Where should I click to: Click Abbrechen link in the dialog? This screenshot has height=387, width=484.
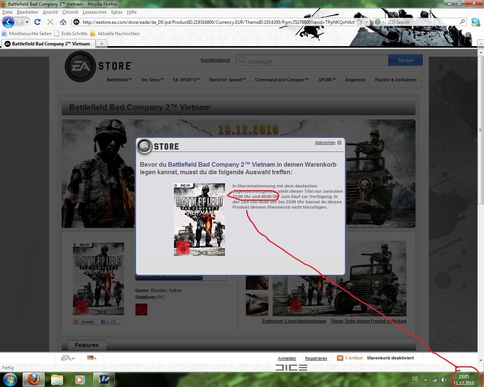coord(325,142)
